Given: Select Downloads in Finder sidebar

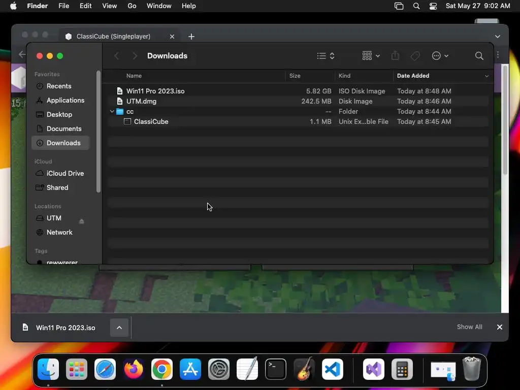Looking at the screenshot, I should coord(60,143).
